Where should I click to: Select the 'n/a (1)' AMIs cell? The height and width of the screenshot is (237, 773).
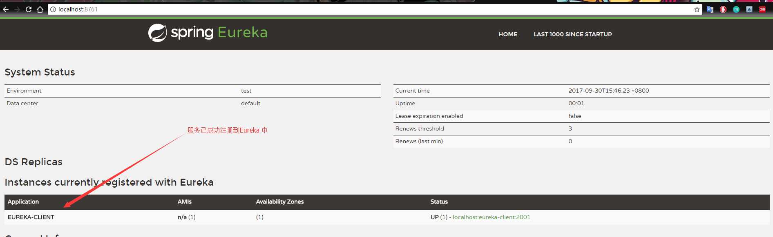187,217
